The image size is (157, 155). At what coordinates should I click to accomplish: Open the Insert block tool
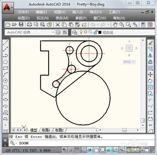point(5,112)
